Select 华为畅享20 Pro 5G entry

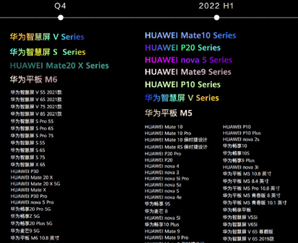[x=31, y=209]
